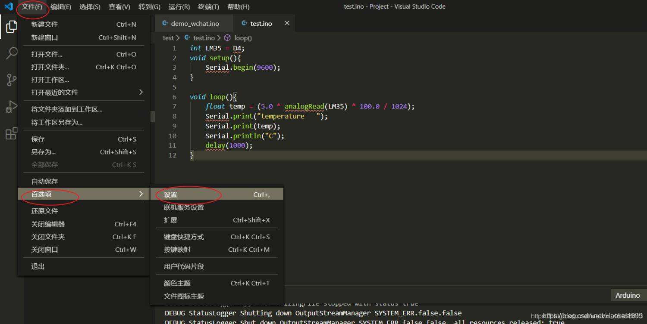The height and width of the screenshot is (324, 647).
Task: Open 键盘快捷方式 entry
Action: [217, 237]
